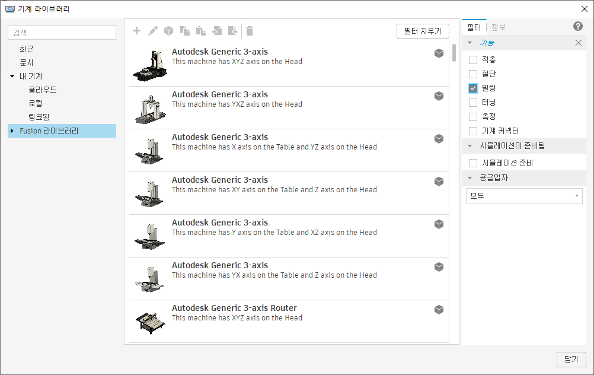Click the copy machine icon

[185, 31]
